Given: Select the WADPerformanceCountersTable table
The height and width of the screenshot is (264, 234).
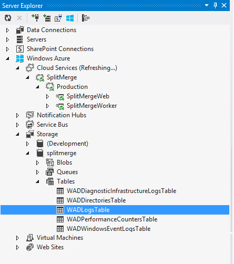Looking at the screenshot, I should [x=112, y=219].
